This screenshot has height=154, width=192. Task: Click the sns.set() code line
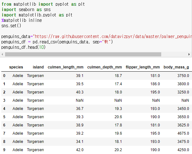click(11, 26)
